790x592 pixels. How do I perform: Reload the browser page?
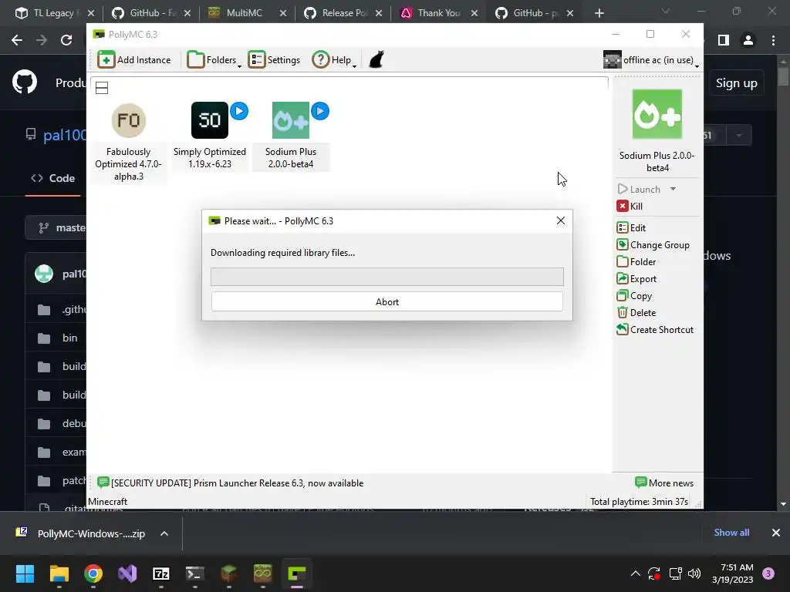pyautogui.click(x=66, y=40)
